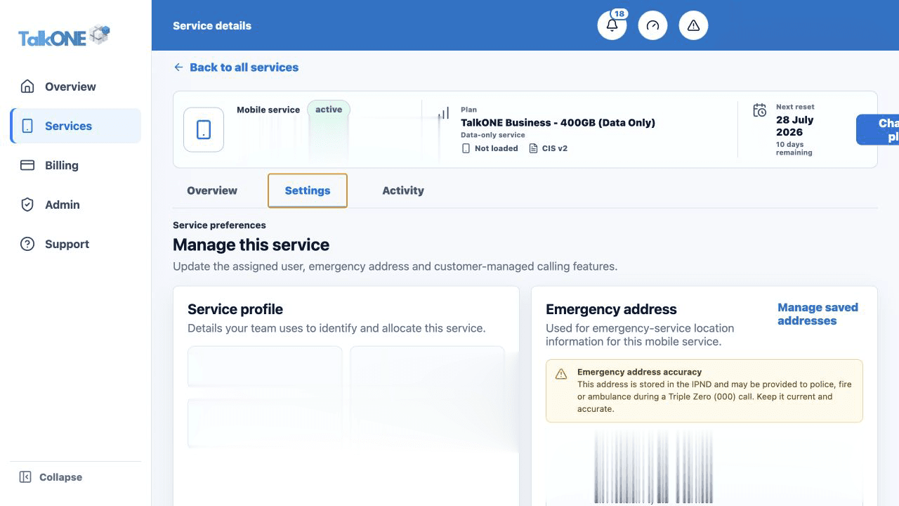Click the notification count badge 18

pos(619,14)
